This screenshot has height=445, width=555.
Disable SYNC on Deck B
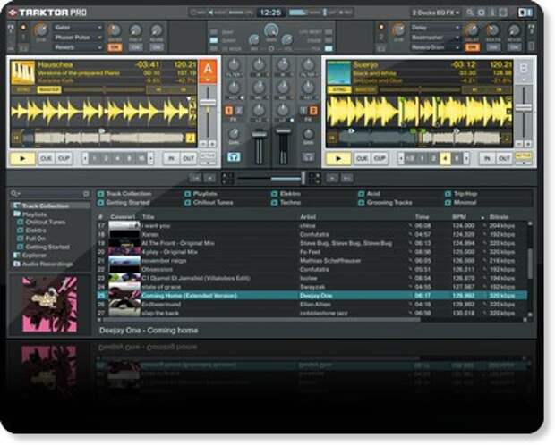click(339, 89)
